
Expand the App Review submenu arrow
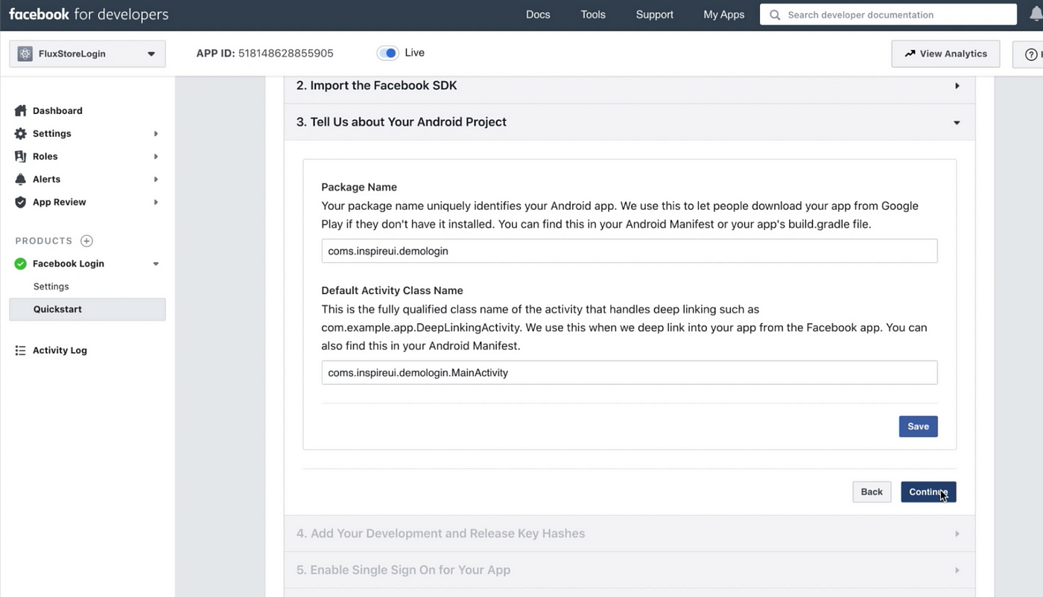pyautogui.click(x=156, y=202)
